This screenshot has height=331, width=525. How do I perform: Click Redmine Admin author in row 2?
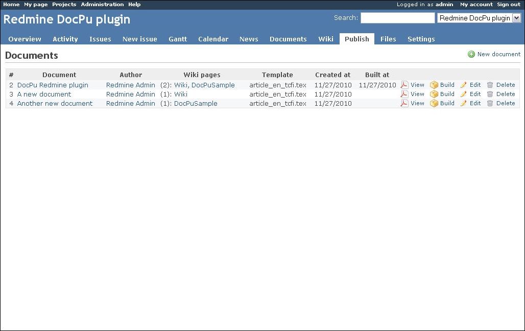point(131,85)
